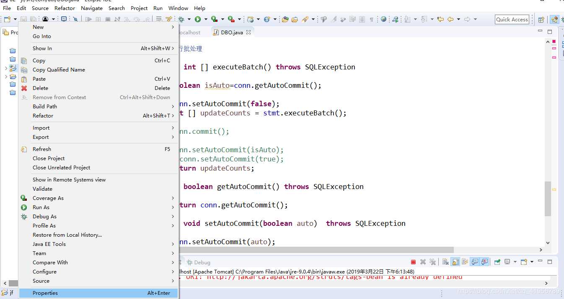Image resolution: width=564 pixels, height=299 pixels.
Task: Maximize the console view pane
Action: tap(550, 262)
